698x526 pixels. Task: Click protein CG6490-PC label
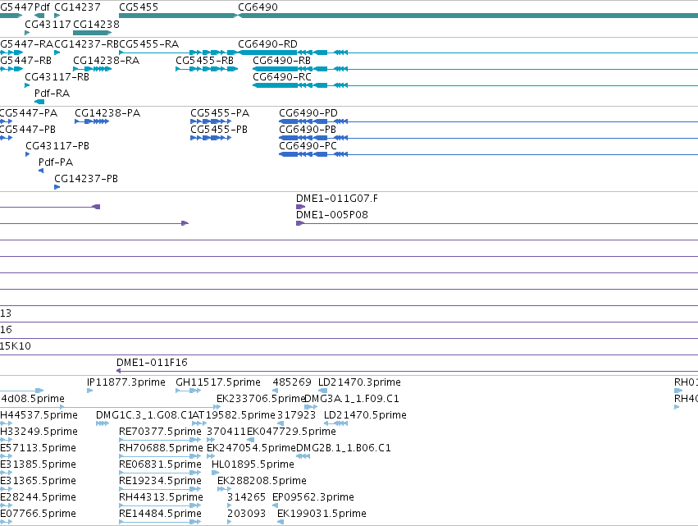click(x=308, y=146)
